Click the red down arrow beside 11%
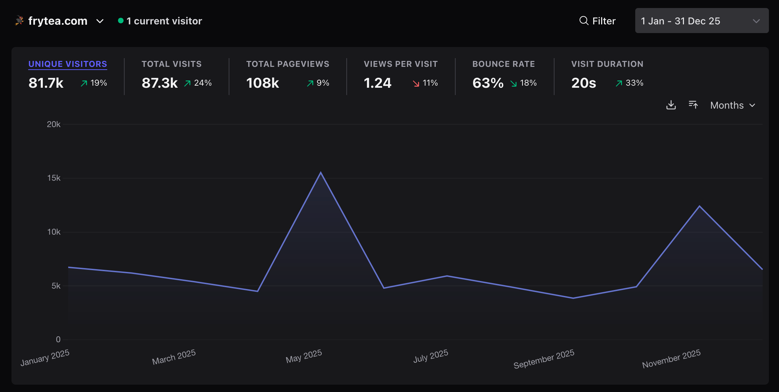Screen dimensions: 779x392 [x=416, y=83]
